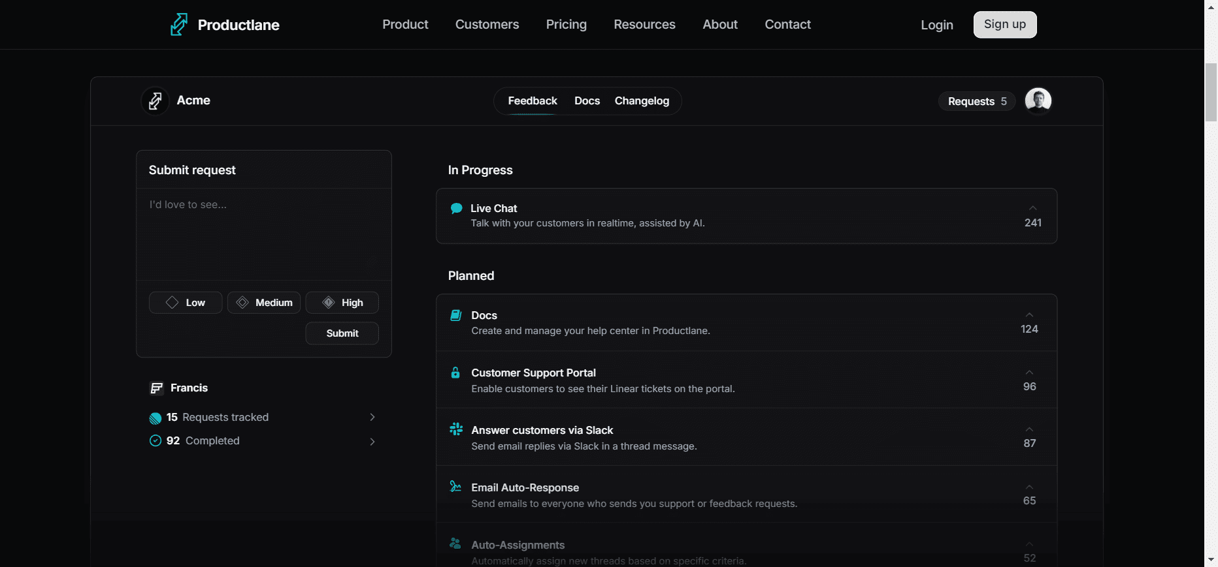The width and height of the screenshot is (1218, 567).
Task: Go to the About page
Action: click(720, 25)
